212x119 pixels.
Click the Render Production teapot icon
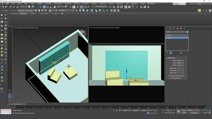pyautogui.click(x=148, y=7)
